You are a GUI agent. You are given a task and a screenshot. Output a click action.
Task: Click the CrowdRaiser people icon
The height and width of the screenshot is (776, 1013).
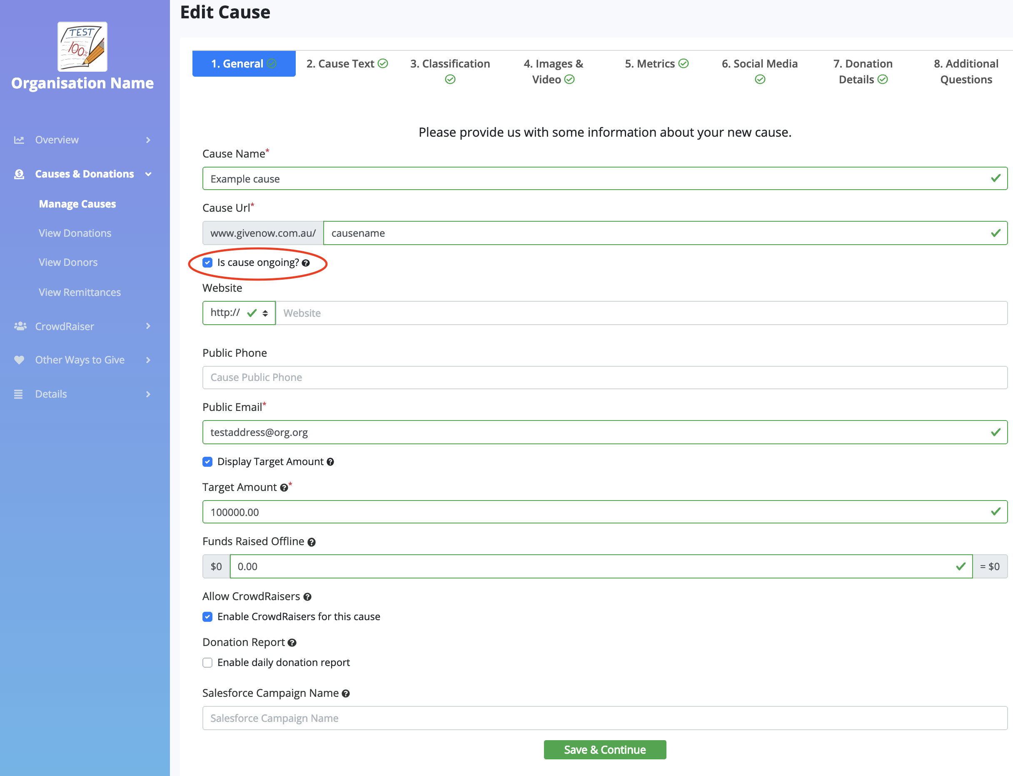click(x=20, y=326)
